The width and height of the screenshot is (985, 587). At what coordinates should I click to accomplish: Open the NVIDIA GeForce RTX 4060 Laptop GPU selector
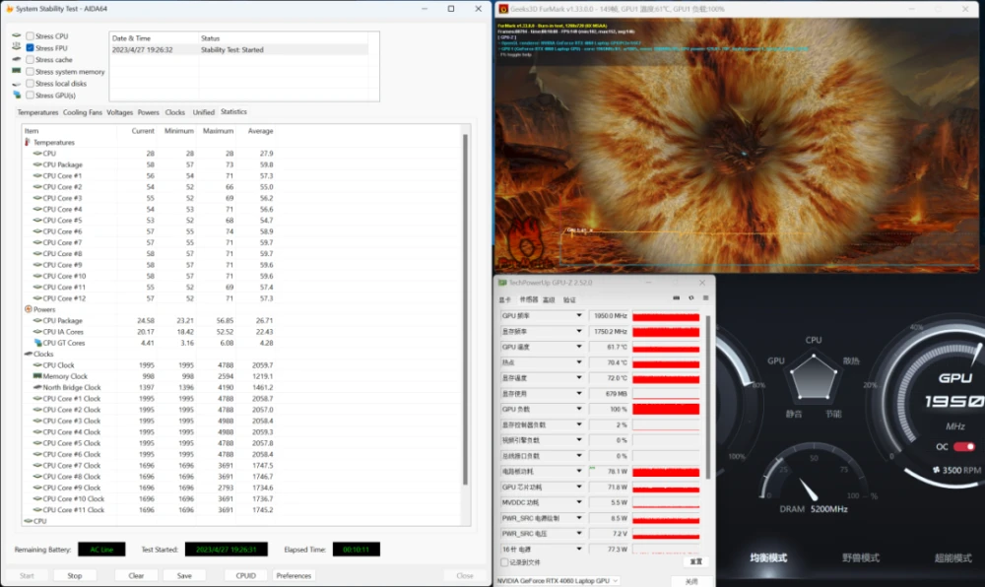click(558, 581)
